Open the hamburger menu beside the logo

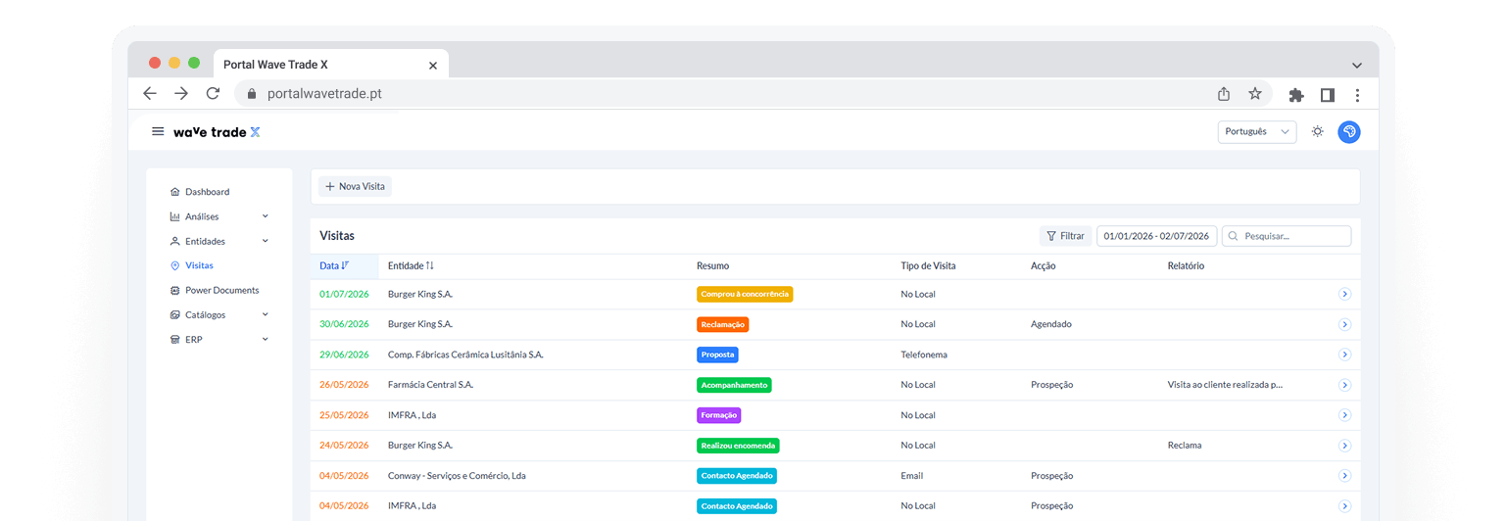pos(158,131)
